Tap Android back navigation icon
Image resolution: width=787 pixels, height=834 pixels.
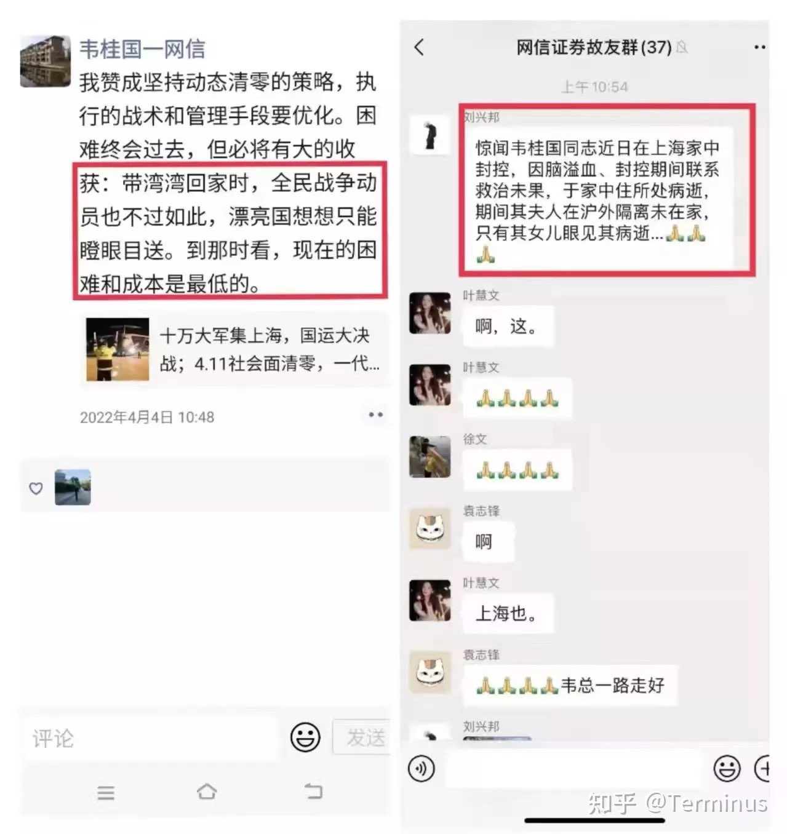pos(313,790)
